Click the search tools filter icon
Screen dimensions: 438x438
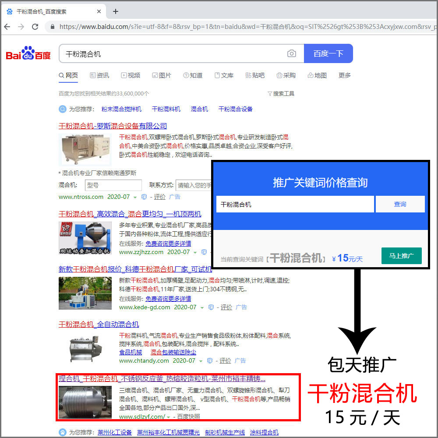point(270,94)
